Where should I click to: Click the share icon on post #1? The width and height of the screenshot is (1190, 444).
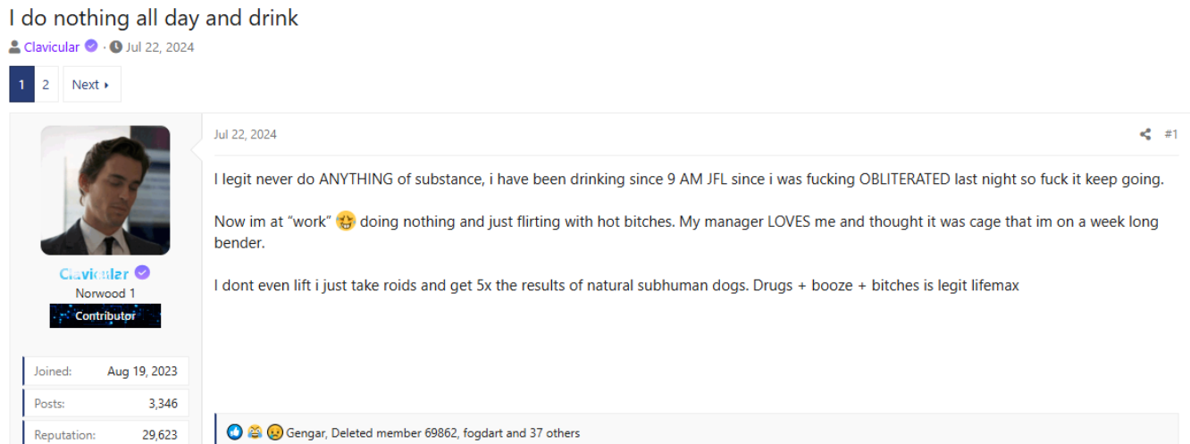(1145, 135)
